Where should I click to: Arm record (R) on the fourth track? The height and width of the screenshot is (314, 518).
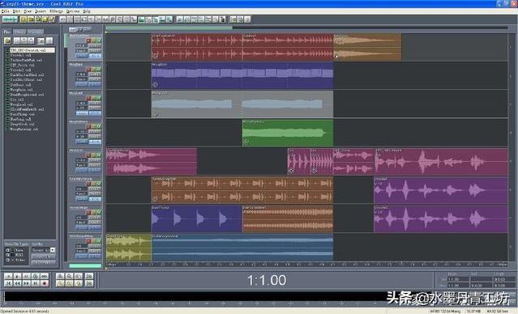pos(88,127)
